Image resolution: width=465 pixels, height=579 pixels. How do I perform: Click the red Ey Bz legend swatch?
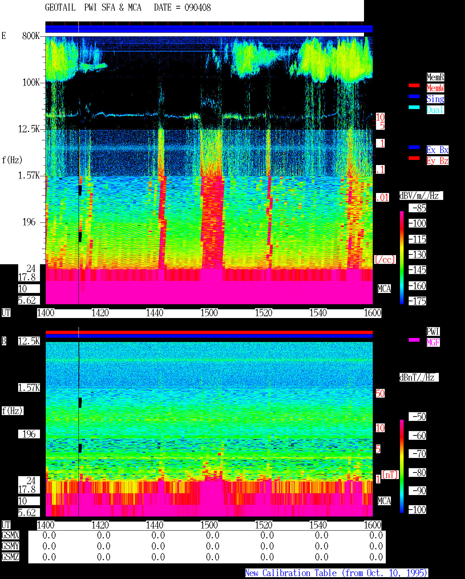(x=414, y=158)
